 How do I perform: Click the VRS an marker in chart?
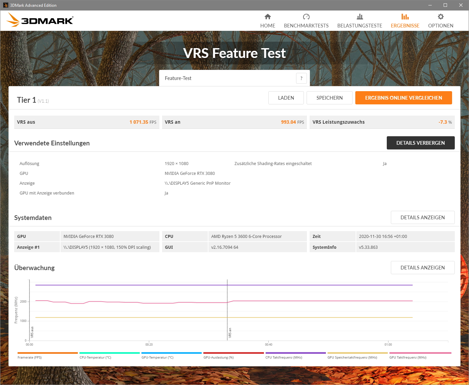pyautogui.click(x=230, y=332)
